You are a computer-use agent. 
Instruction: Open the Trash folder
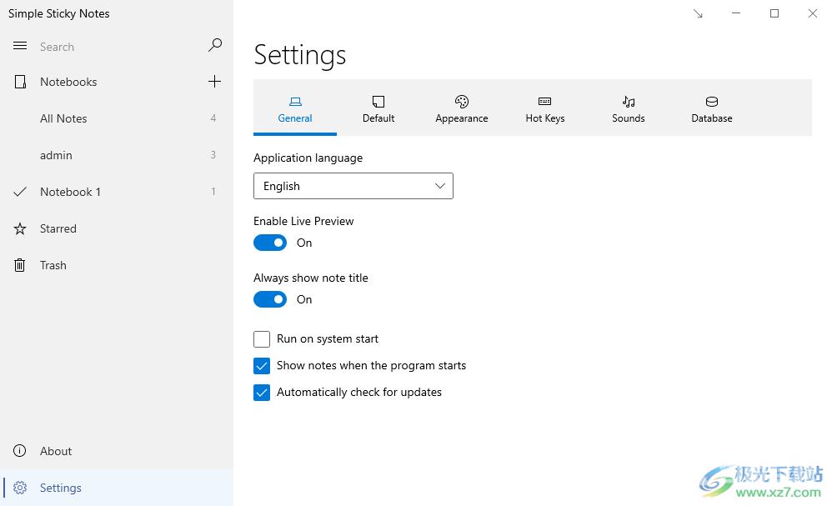click(117, 265)
